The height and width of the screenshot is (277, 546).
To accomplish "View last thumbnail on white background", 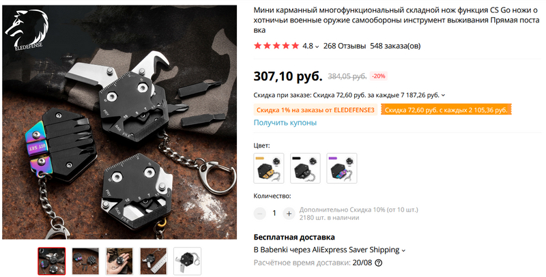I will coord(187,261).
